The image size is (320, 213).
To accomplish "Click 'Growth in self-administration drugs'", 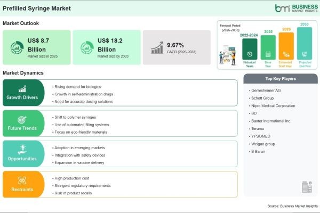I will 84,94.
